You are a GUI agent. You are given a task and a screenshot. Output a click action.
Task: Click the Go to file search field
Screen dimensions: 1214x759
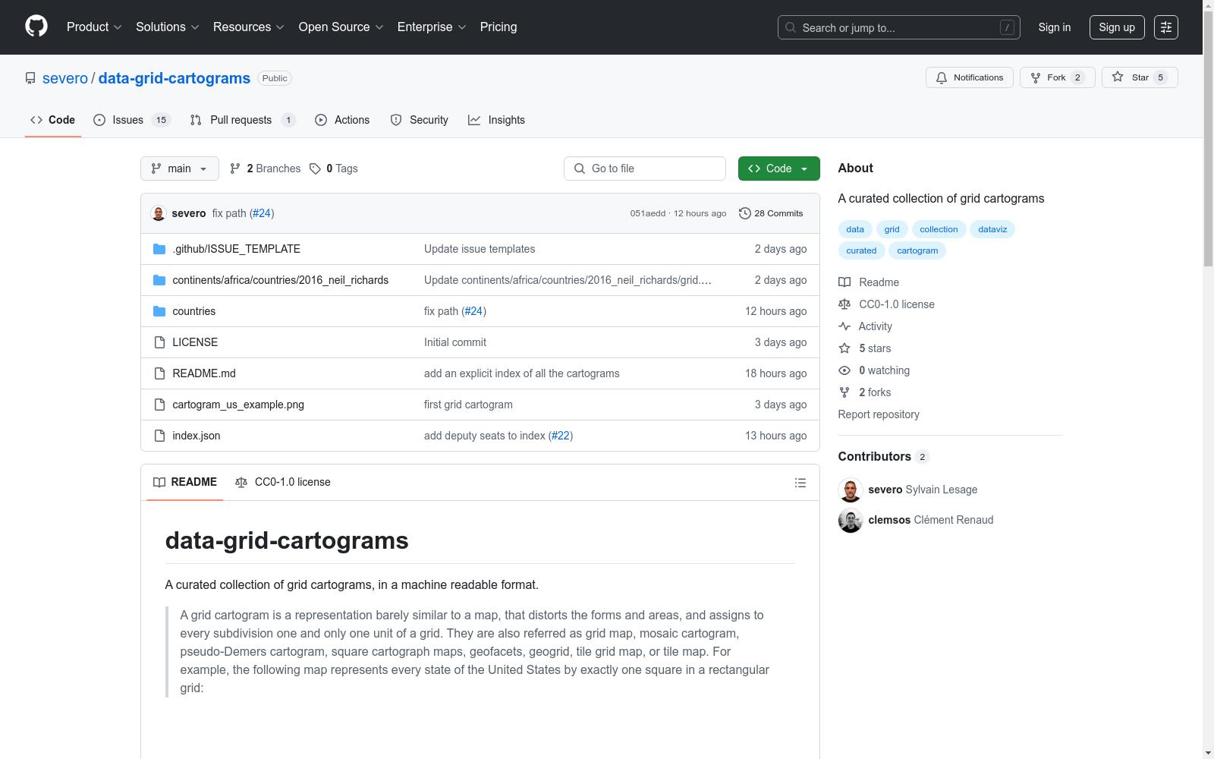645,168
